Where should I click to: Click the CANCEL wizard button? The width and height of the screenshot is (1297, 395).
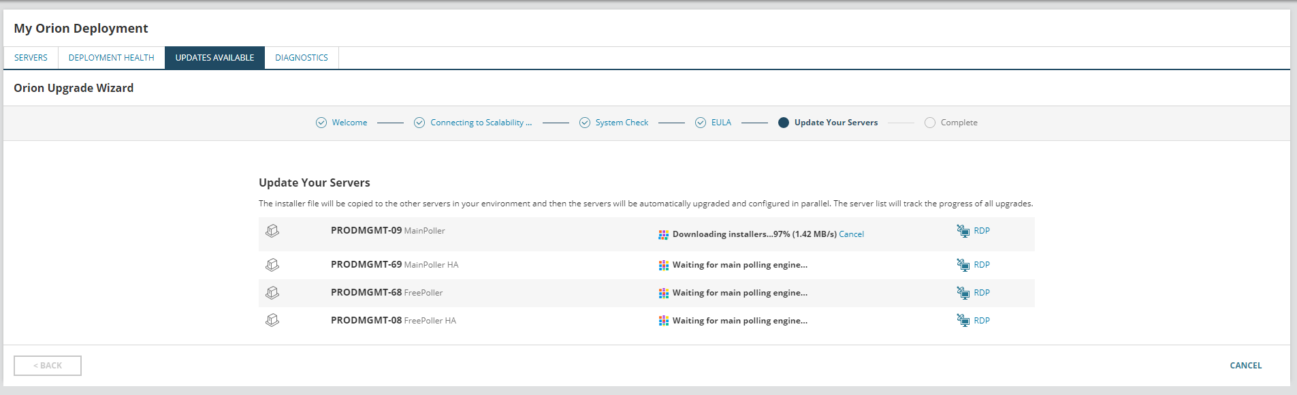(1245, 366)
